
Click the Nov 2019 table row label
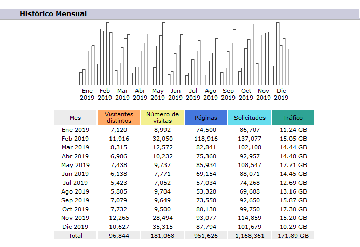(x=75, y=218)
